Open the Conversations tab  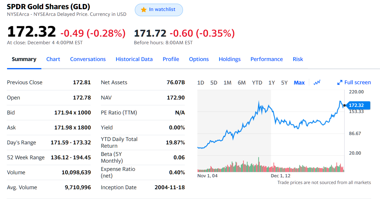coord(88,59)
